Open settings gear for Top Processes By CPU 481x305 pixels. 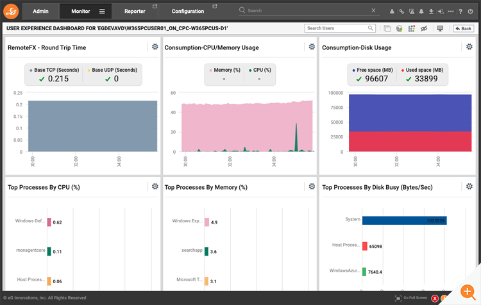coord(155,186)
